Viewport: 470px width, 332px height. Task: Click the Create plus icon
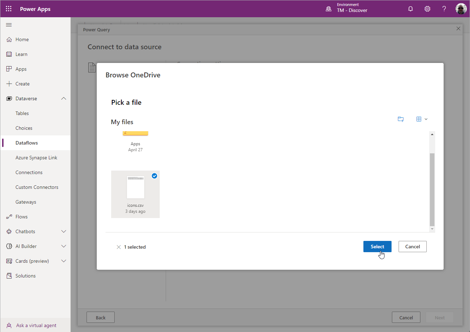9,84
